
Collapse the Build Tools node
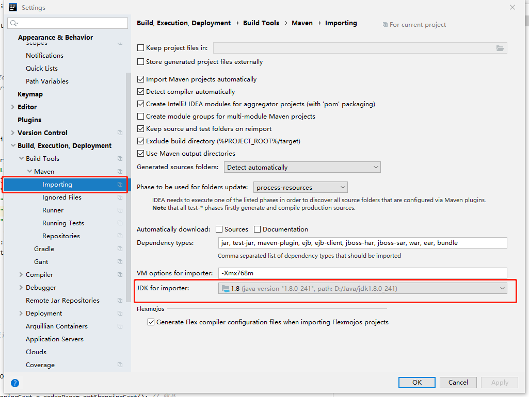21,158
